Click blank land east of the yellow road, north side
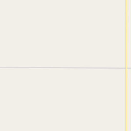This screenshot has width=131, height=131. pos(129,34)
